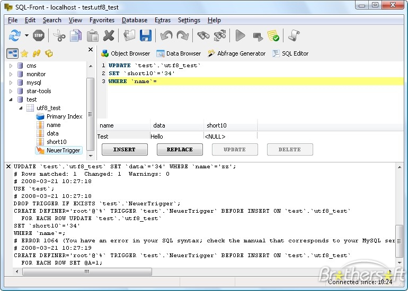This screenshot has width=408, height=291.
Task: Click the REPLACE button
Action: tap(180, 149)
